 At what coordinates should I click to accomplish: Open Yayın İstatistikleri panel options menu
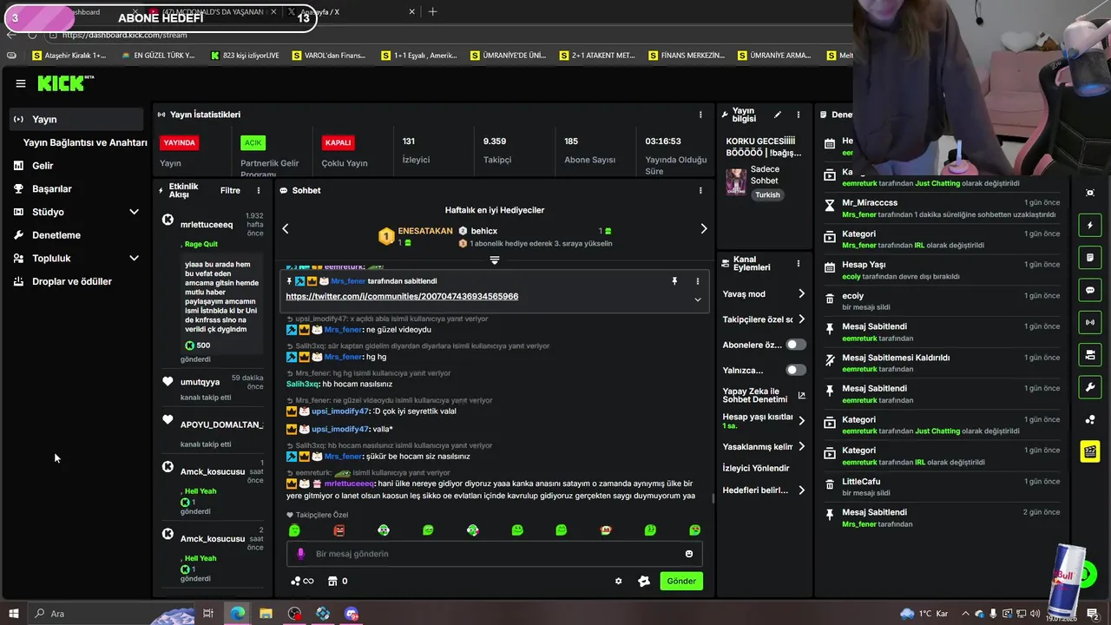[x=700, y=115]
